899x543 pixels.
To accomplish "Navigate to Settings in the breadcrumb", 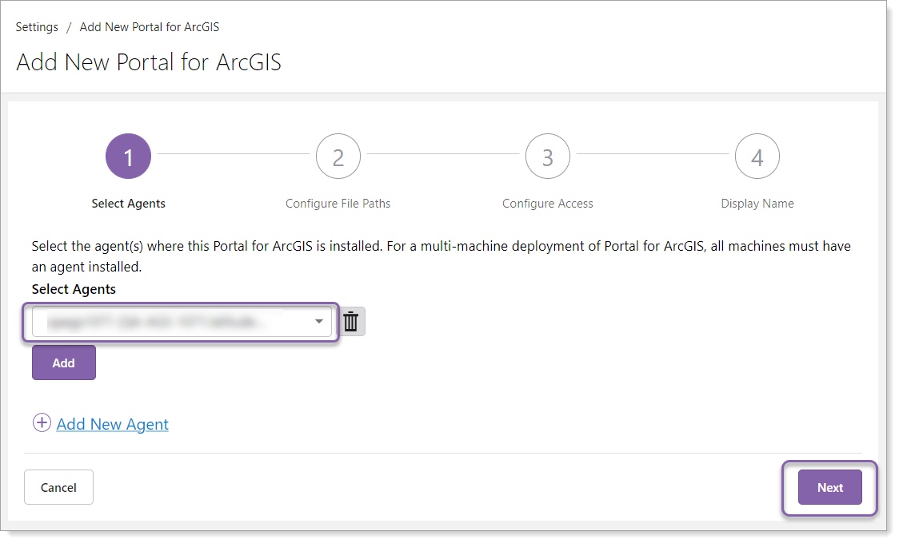I will (37, 27).
